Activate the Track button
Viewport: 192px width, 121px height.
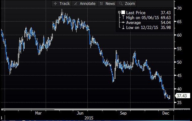point(62,4)
